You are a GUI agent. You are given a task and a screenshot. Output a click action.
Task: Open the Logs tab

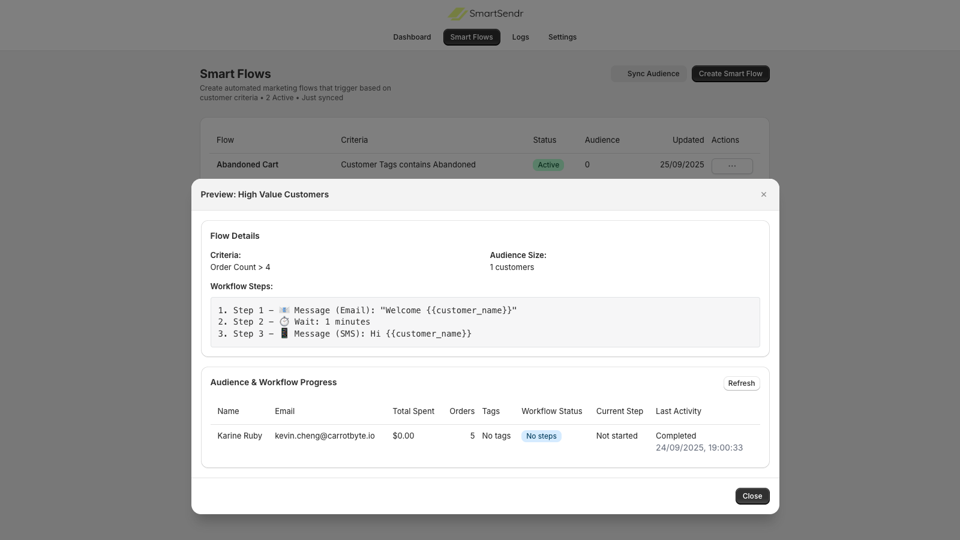point(521,37)
